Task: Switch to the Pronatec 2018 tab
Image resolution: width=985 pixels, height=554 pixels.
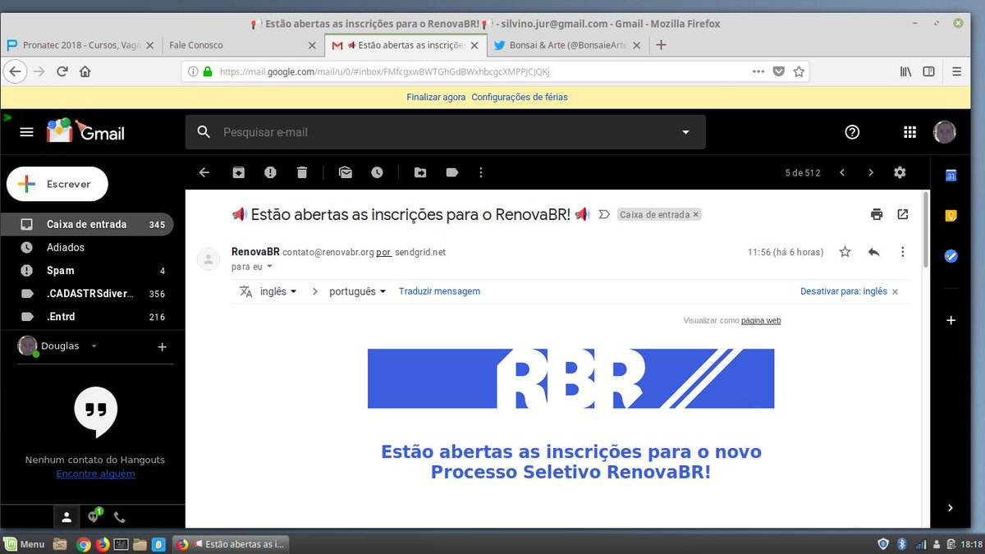Action: [80, 45]
